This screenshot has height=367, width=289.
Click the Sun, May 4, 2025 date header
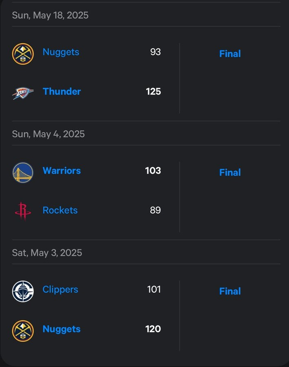click(x=48, y=134)
